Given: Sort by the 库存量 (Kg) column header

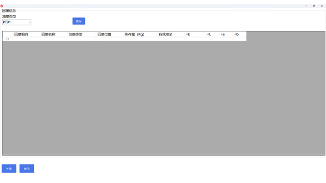Looking at the screenshot, I should (140, 34).
